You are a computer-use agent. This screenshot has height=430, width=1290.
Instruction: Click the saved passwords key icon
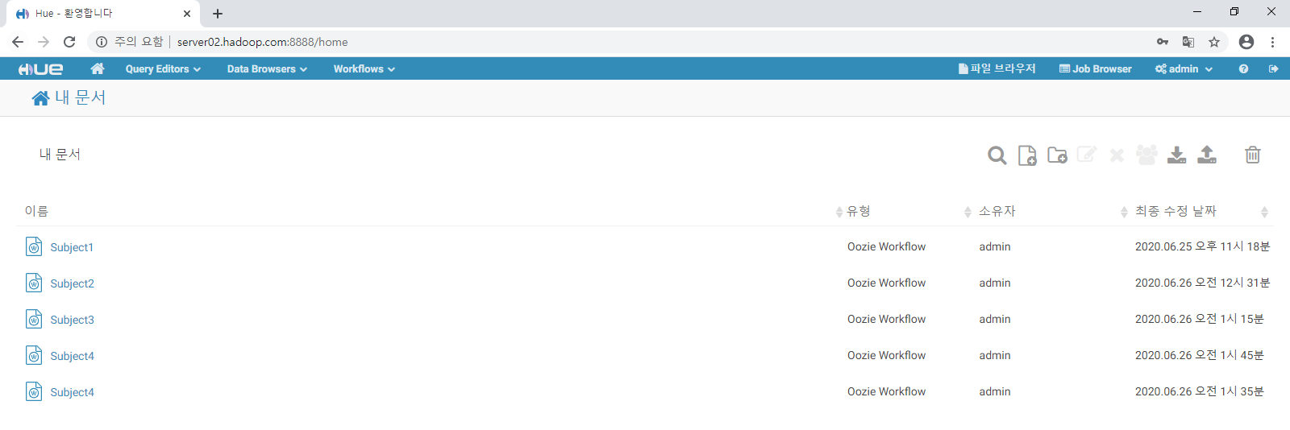click(1163, 42)
